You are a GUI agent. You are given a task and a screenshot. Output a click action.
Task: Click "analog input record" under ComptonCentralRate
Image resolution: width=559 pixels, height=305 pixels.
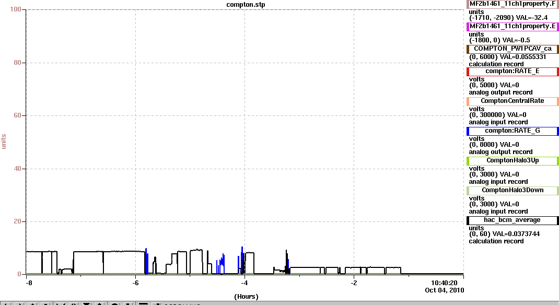pyautogui.click(x=498, y=122)
